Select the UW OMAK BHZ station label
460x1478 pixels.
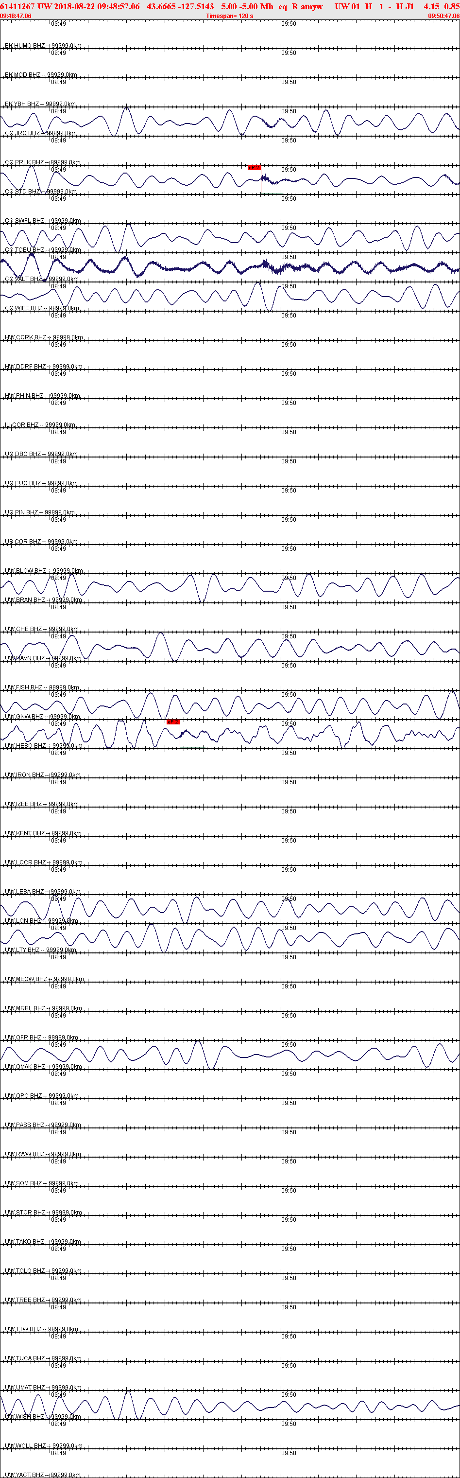[43, 1067]
